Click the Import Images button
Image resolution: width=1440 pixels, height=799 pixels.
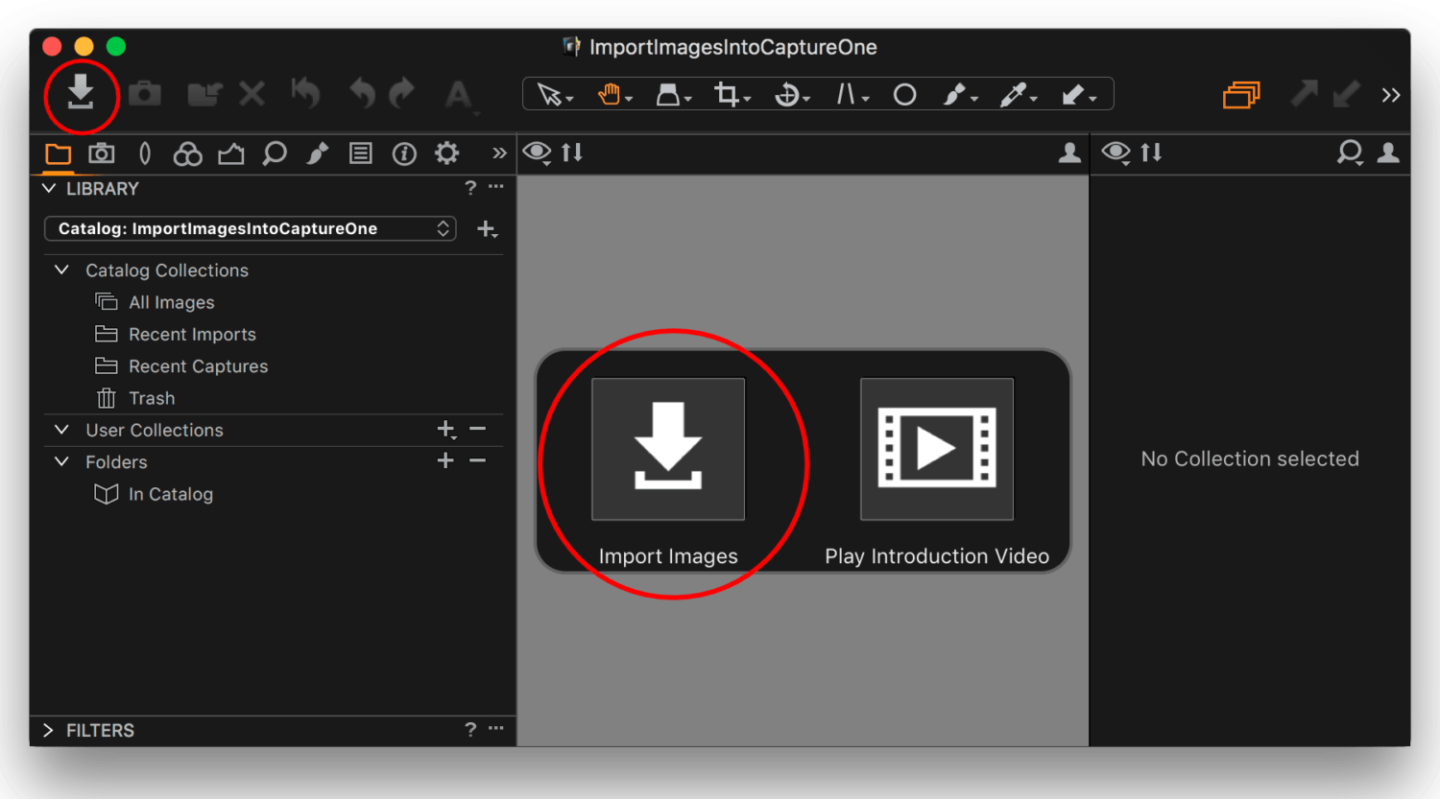click(x=668, y=449)
